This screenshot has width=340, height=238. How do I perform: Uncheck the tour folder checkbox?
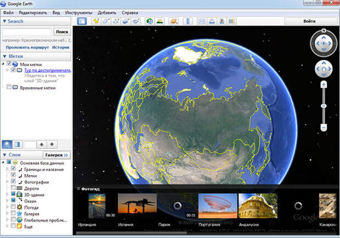point(13,70)
